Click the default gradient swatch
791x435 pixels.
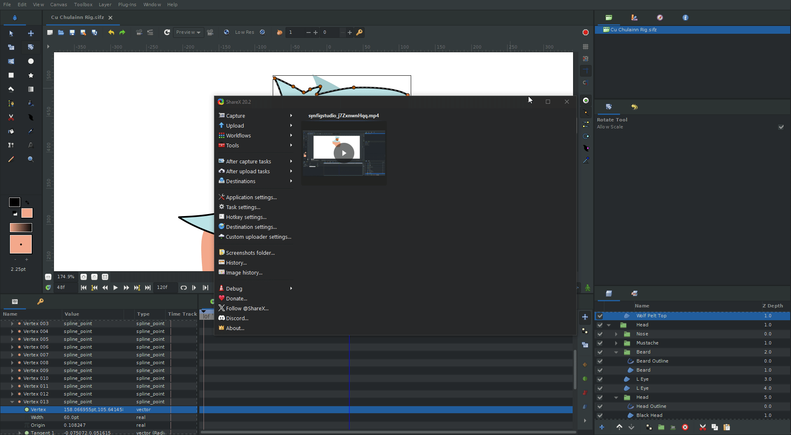21,228
